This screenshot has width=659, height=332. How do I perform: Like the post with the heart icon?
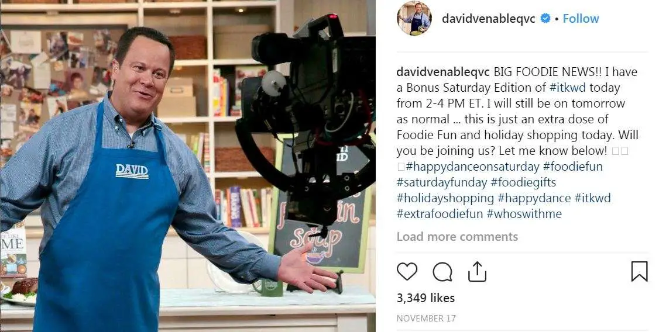click(407, 272)
